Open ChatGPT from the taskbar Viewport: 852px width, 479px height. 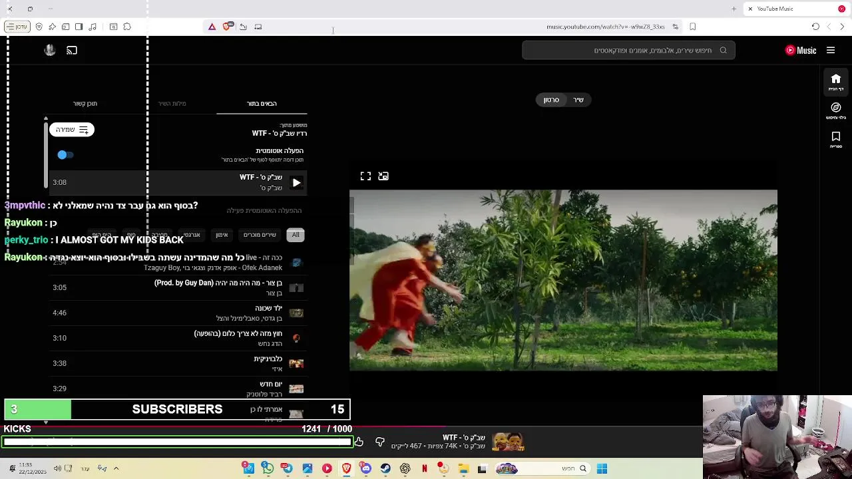click(x=405, y=468)
